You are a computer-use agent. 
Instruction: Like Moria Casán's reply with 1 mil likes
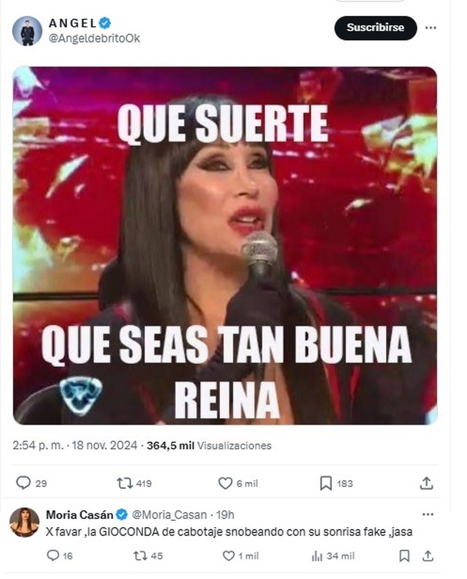coord(228,556)
